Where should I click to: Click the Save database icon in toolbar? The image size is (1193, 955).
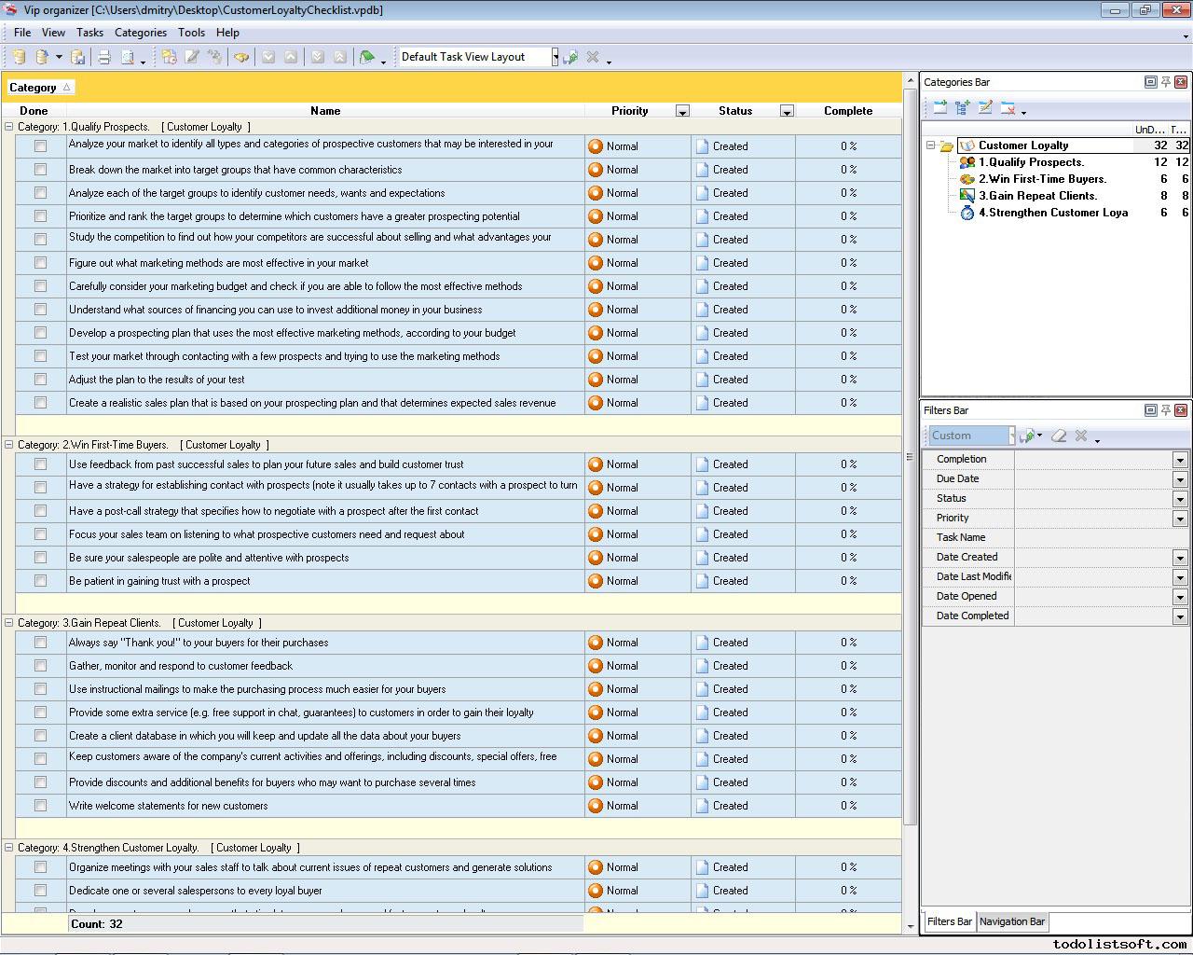click(78, 57)
